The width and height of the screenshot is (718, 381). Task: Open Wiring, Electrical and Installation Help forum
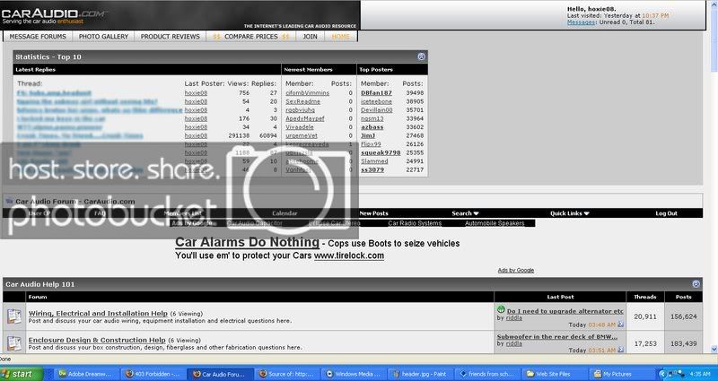click(98, 313)
